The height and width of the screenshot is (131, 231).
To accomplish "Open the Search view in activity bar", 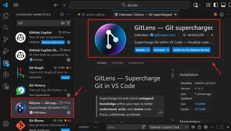I will (x=6, y=28).
